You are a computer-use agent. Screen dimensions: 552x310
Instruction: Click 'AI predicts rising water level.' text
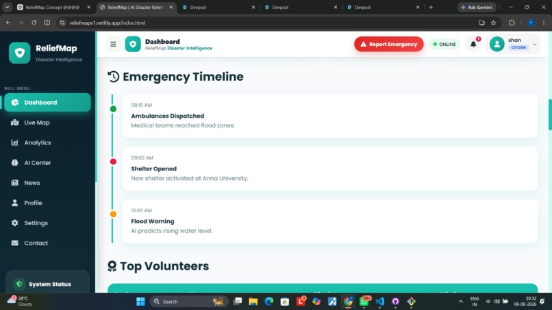[171, 231]
